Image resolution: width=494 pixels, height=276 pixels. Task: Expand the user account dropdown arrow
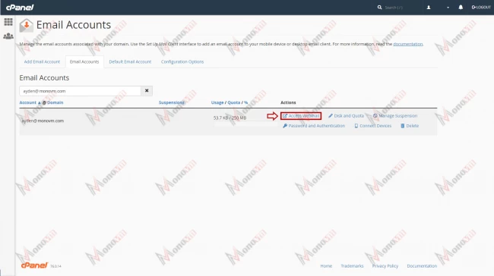(x=448, y=8)
